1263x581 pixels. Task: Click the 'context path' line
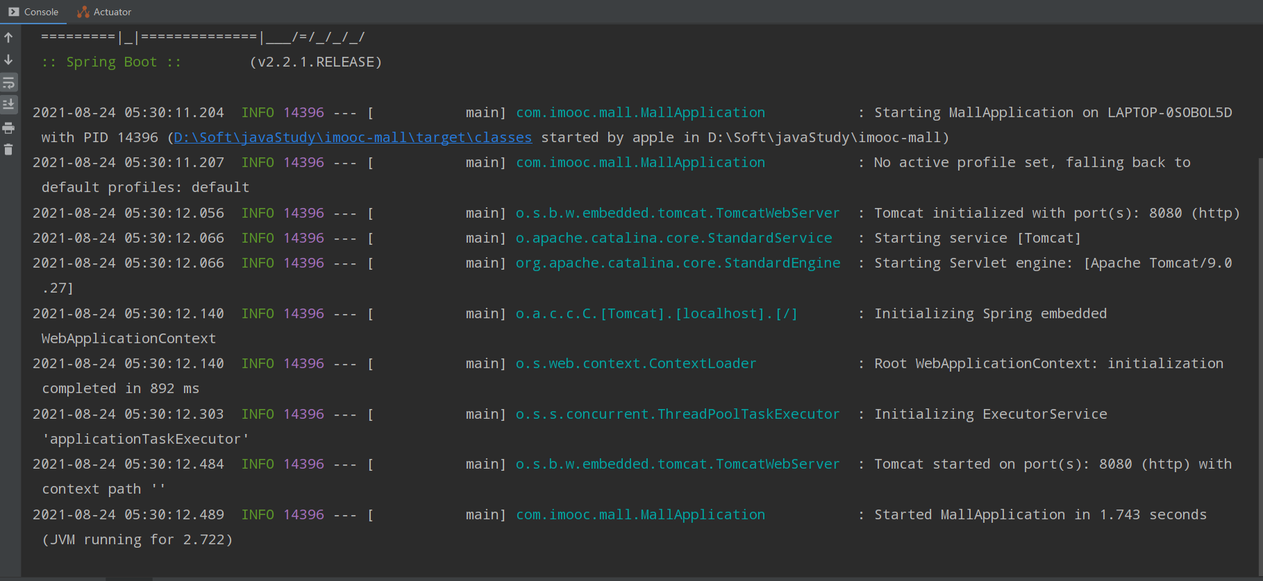[103, 489]
